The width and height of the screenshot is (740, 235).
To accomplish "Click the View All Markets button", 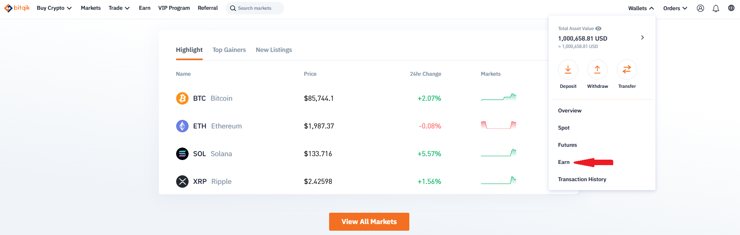I will 369,222.
